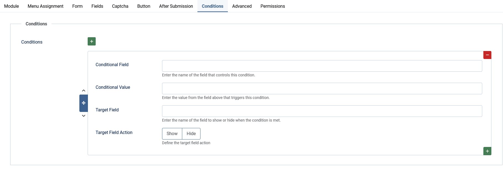
Task: Open the Permissions tab
Action: (273, 6)
